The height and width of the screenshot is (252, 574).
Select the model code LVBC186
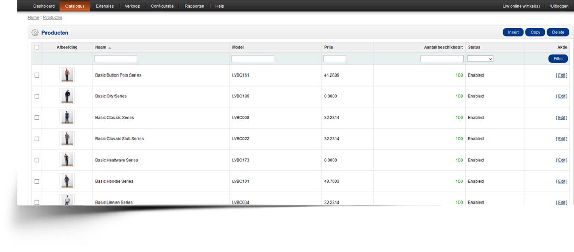241,96
